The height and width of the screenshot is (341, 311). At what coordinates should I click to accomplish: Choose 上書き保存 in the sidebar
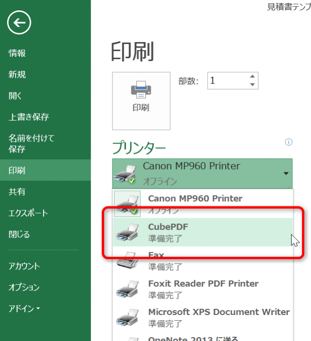coord(29,117)
